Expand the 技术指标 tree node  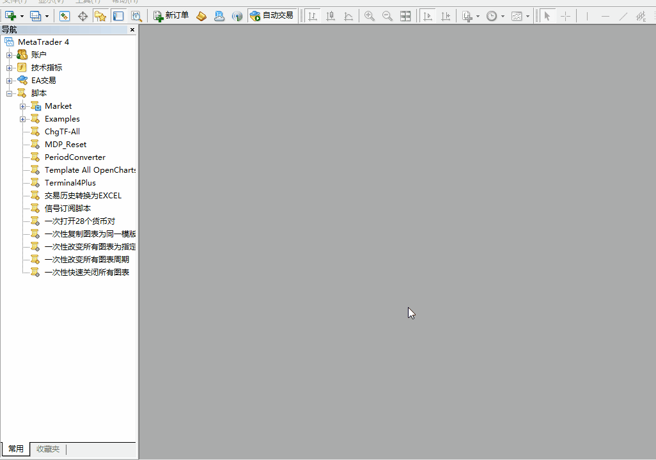10,68
